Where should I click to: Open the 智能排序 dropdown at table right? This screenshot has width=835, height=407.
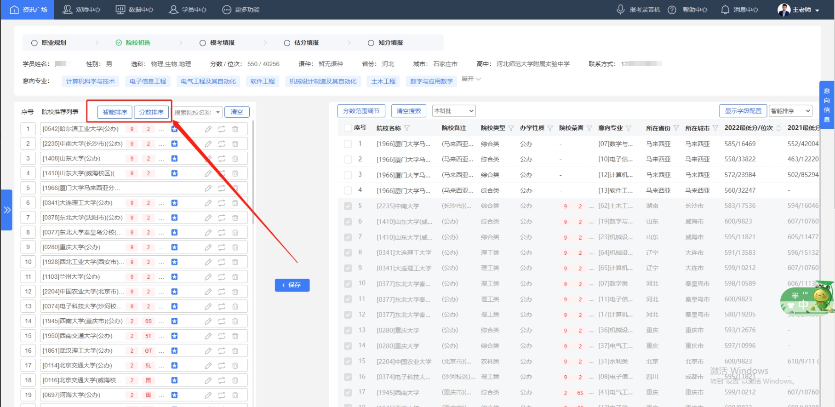pyautogui.click(x=791, y=111)
